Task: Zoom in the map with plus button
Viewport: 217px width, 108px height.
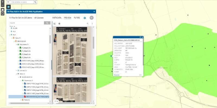Action: pyautogui.click(x=2, y=2)
